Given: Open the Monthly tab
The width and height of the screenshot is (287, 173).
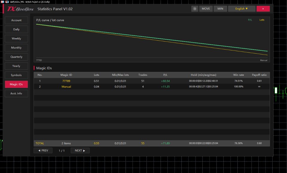Looking at the screenshot, I should [x=16, y=47].
